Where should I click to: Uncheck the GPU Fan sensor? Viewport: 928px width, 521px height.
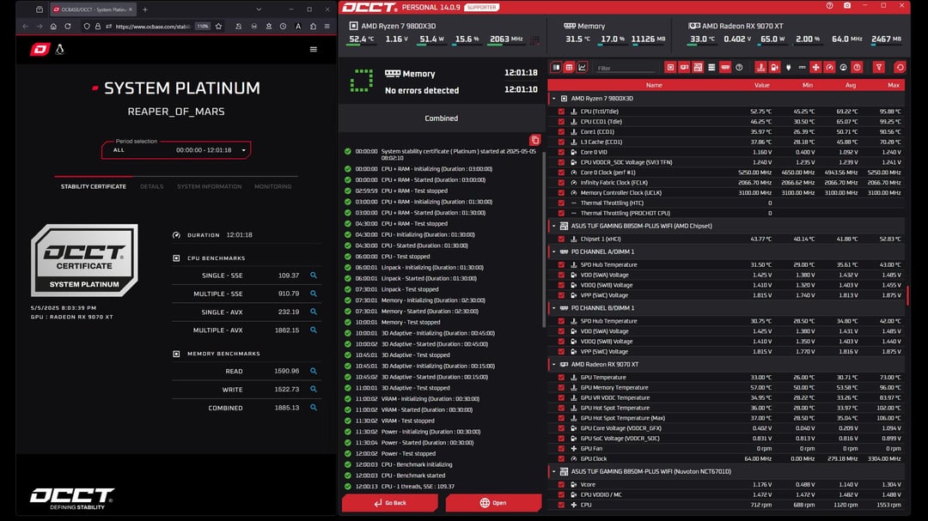coord(561,449)
